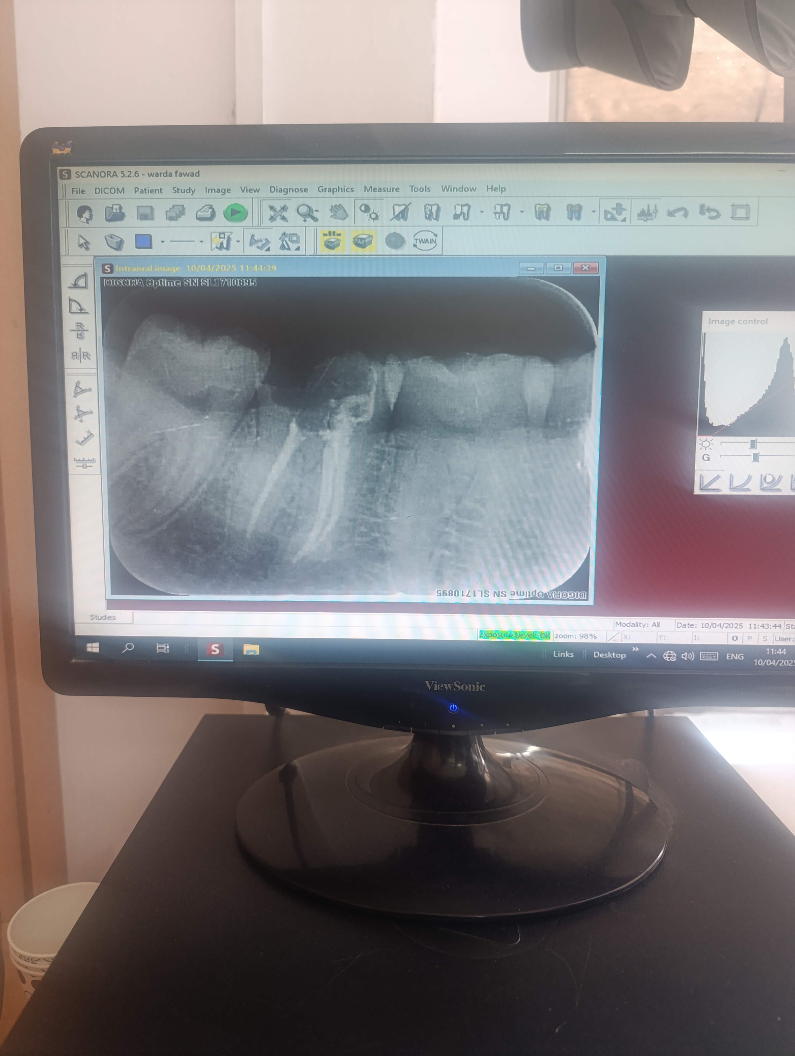
Task: Click the G gamma slider handle
Action: (755, 458)
